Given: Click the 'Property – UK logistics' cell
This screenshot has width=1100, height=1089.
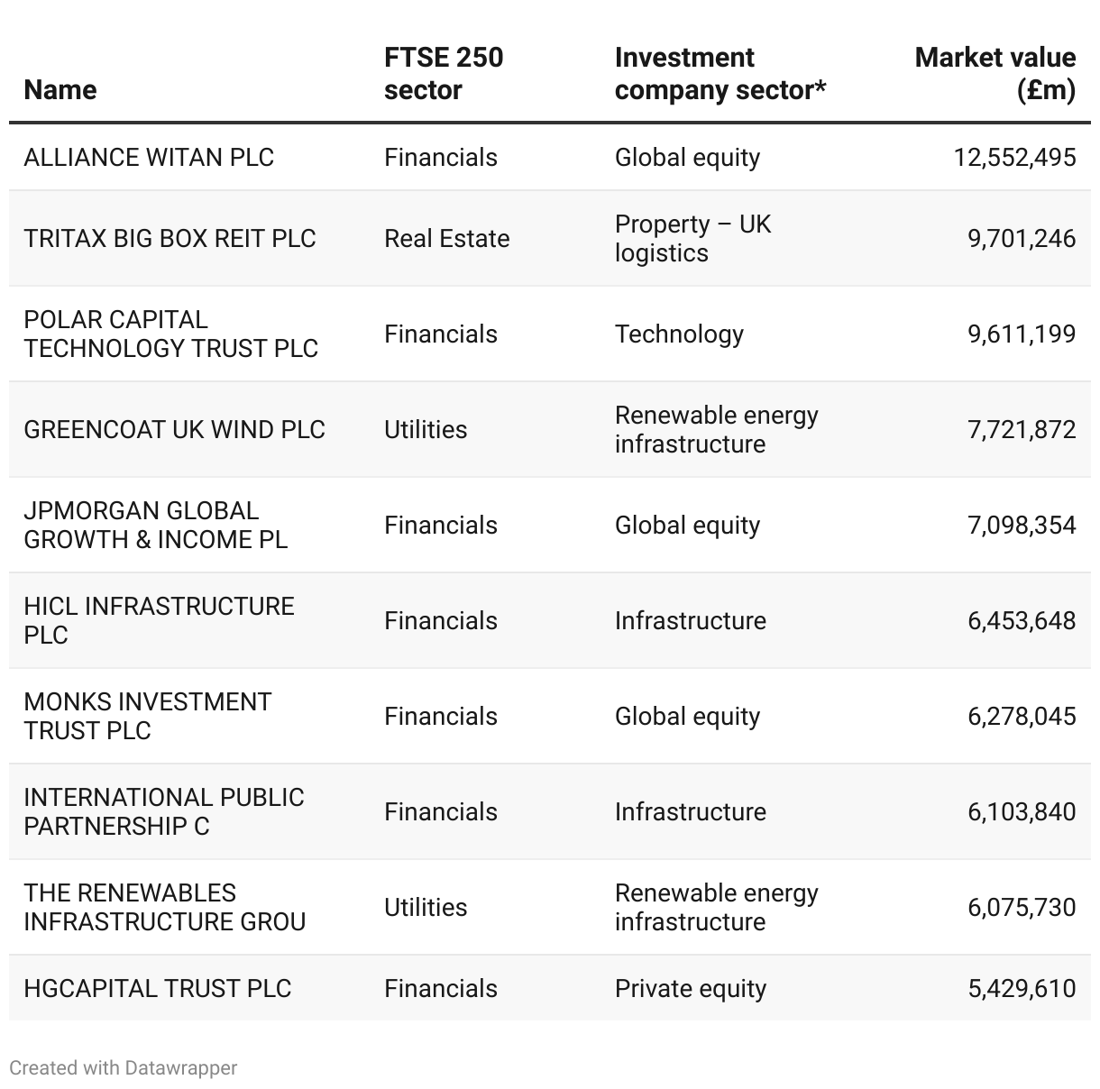Looking at the screenshot, I should 692,239.
